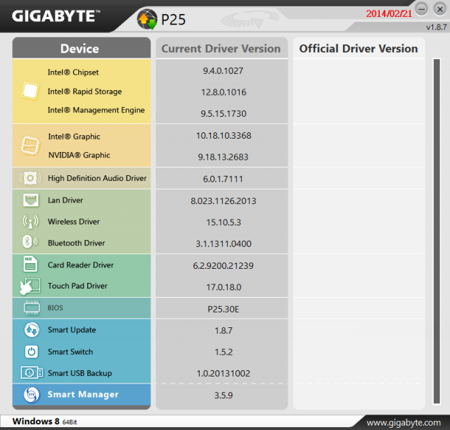Screen dimensions: 450x430
Task: Click the Current Driver Version header
Action: pos(221,49)
